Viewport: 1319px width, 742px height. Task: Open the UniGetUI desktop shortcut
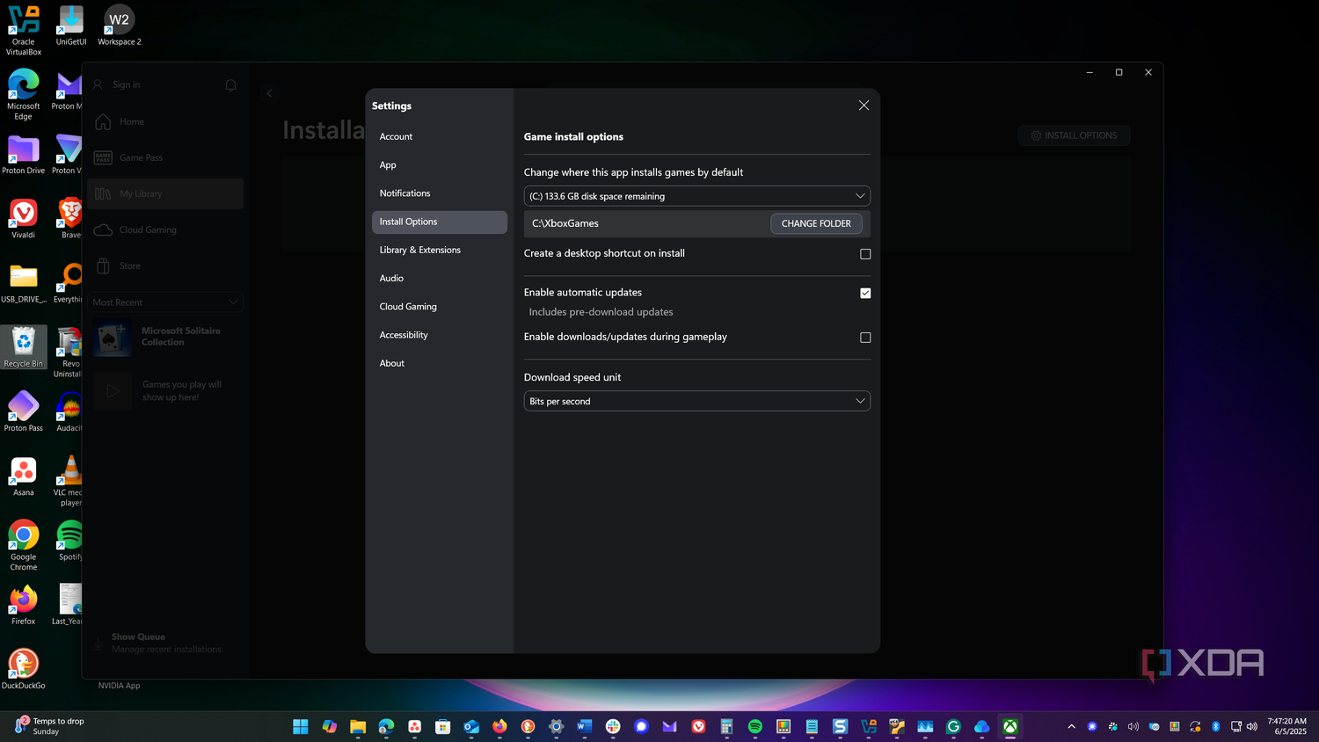point(71,25)
